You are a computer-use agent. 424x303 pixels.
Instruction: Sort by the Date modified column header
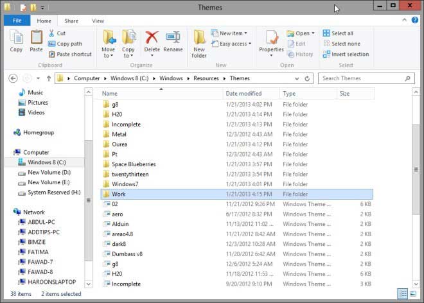coord(243,94)
